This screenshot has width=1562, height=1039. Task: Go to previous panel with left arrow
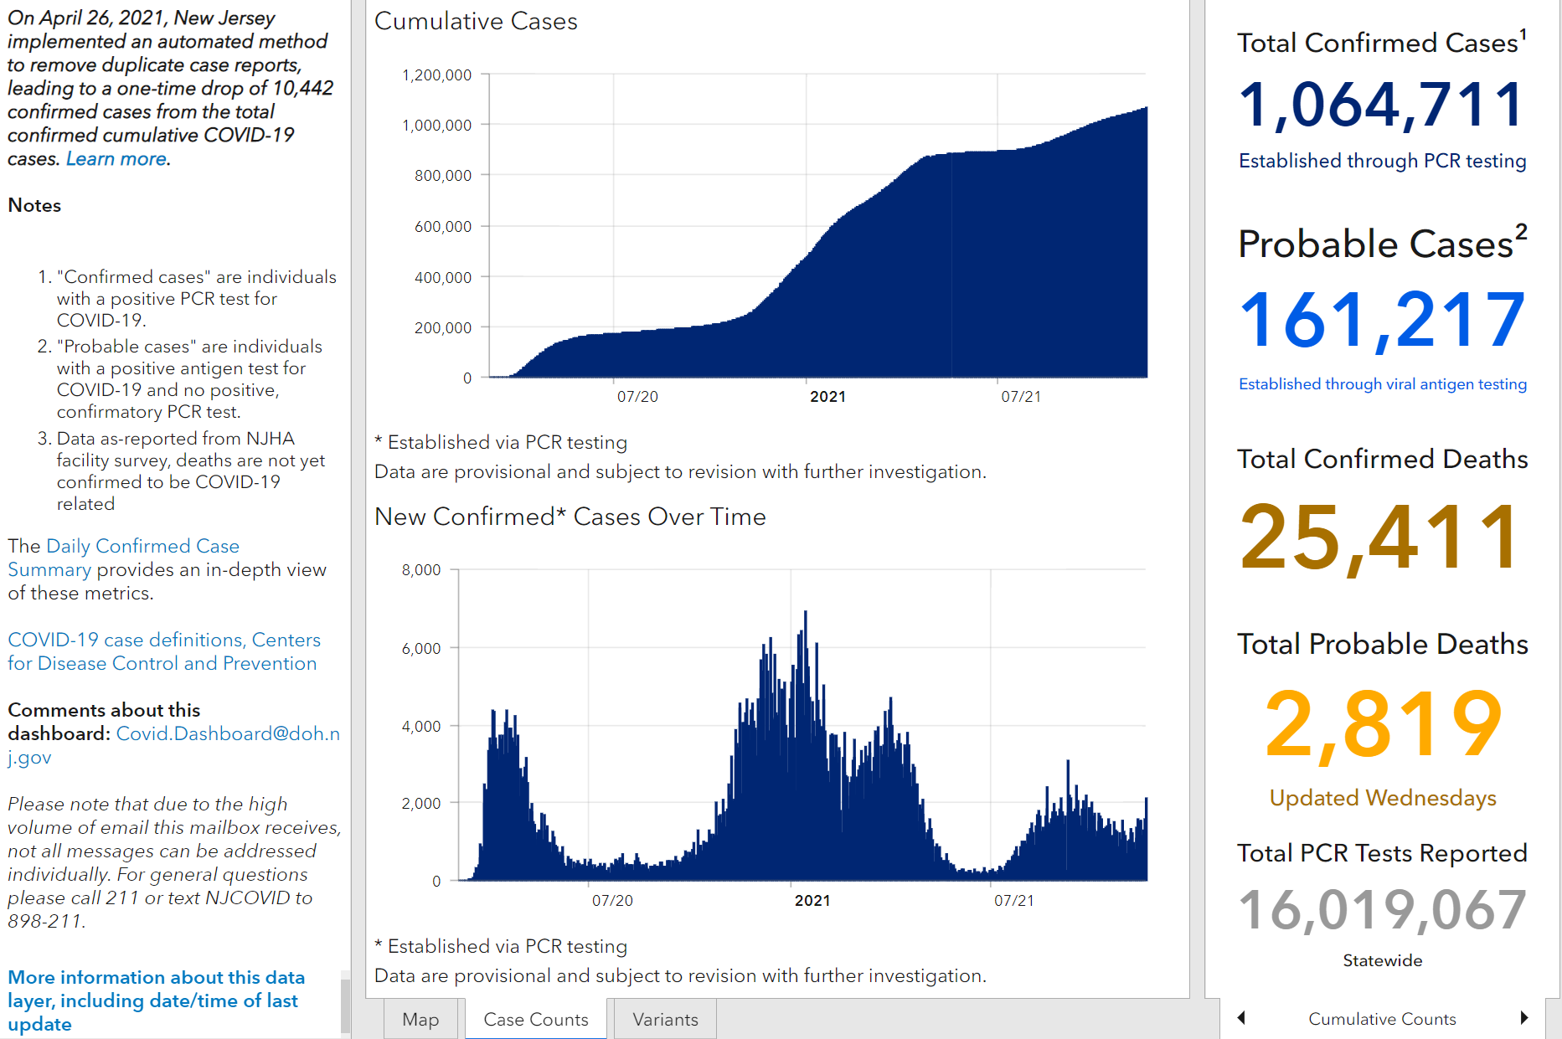(x=1241, y=1018)
